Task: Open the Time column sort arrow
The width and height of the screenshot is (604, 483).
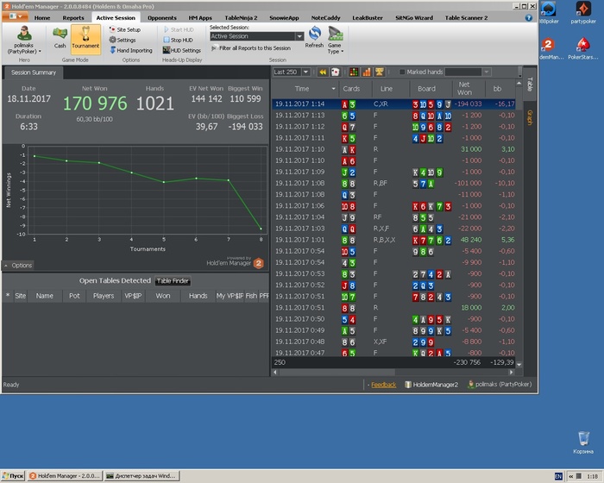Action: pyautogui.click(x=333, y=89)
